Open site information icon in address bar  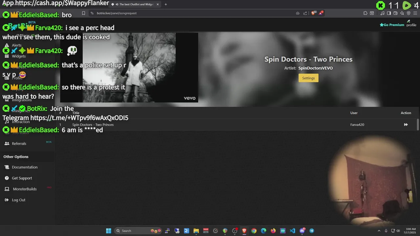(92, 13)
